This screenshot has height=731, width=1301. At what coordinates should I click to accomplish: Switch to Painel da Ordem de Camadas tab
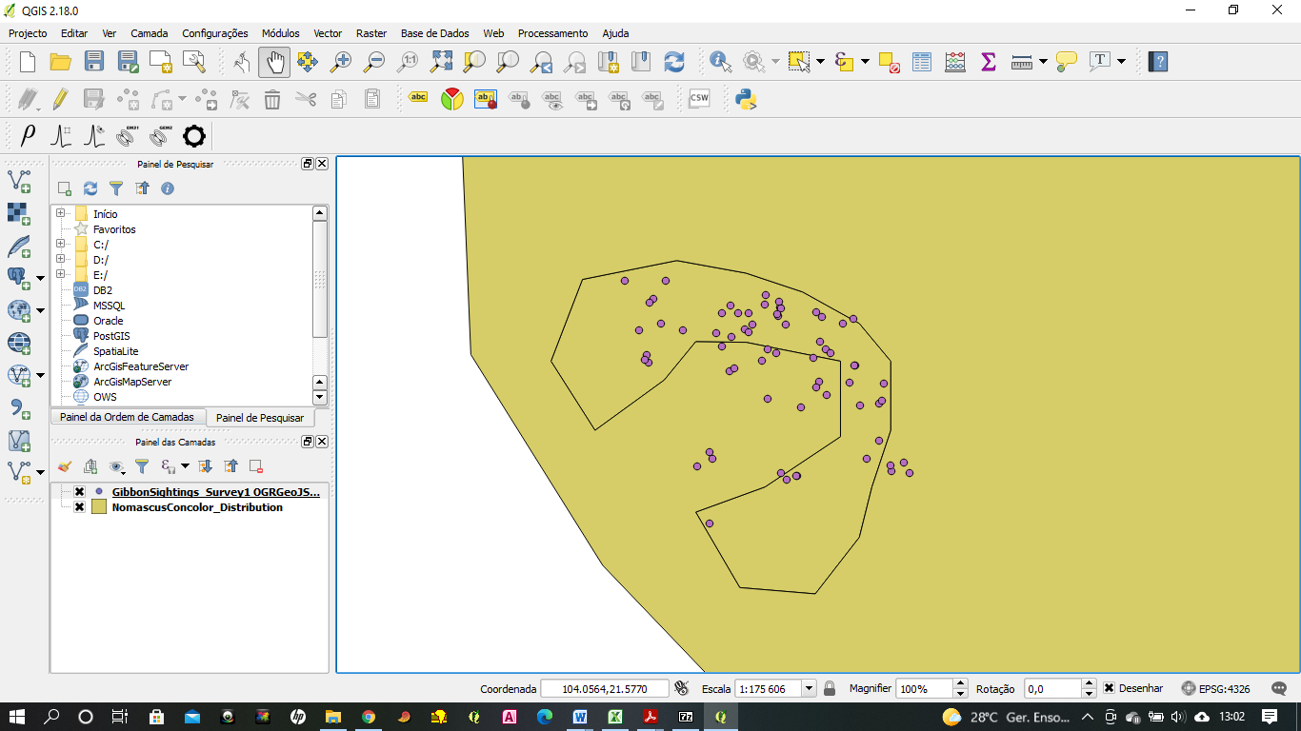127,417
